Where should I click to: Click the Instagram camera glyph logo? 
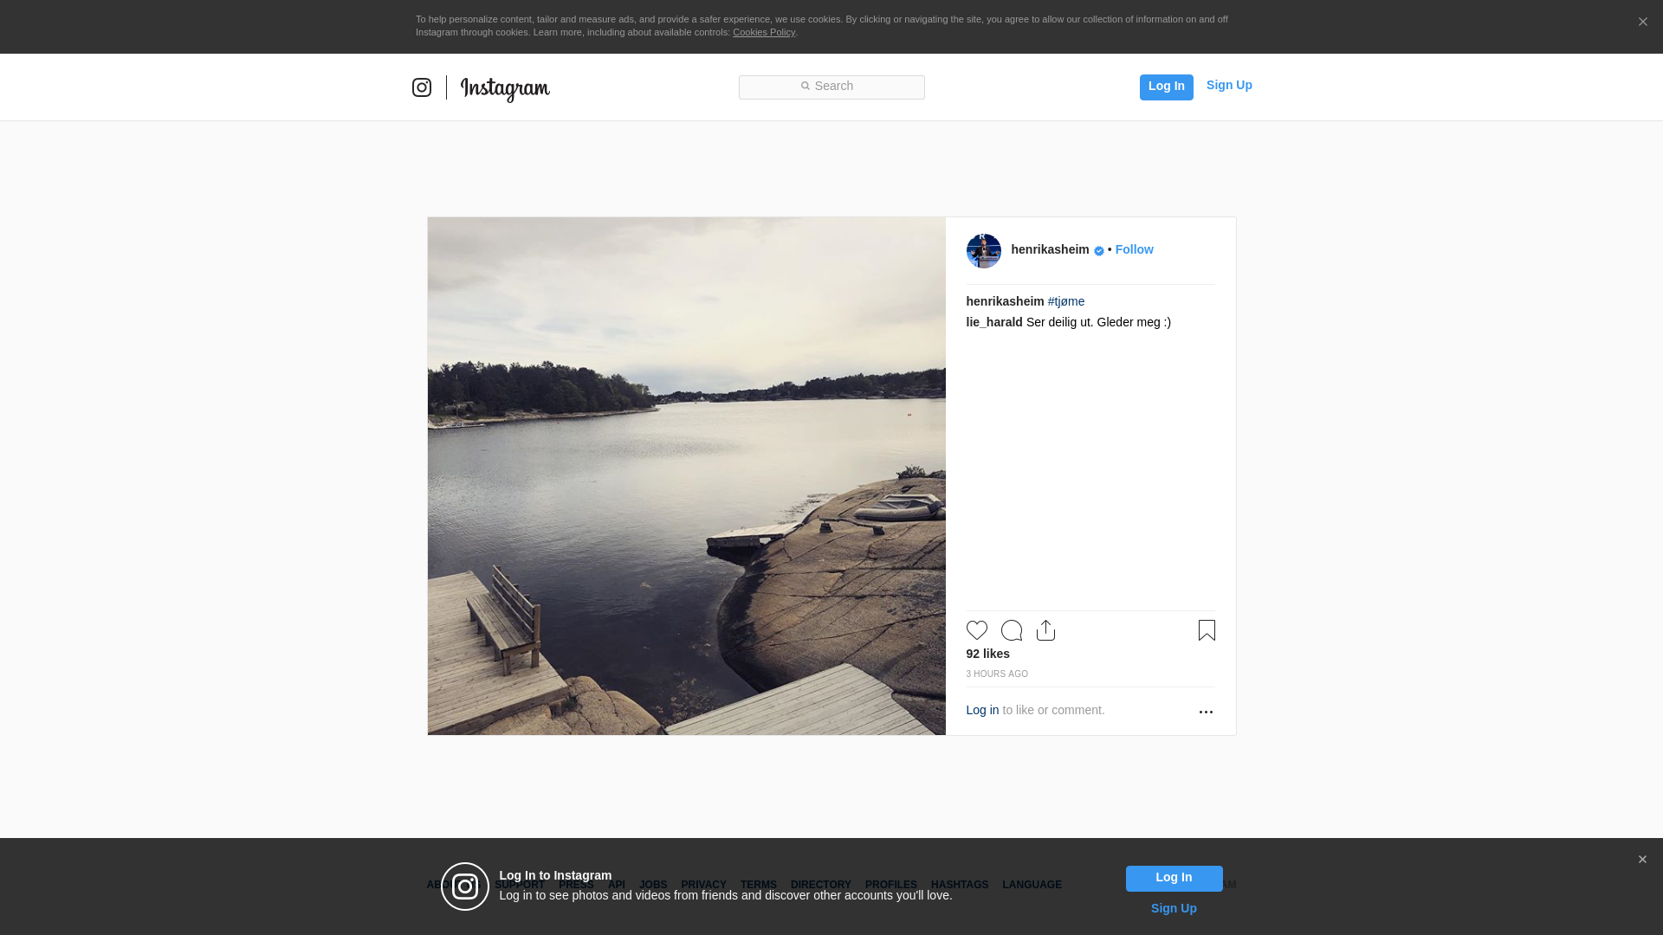pos(422,87)
